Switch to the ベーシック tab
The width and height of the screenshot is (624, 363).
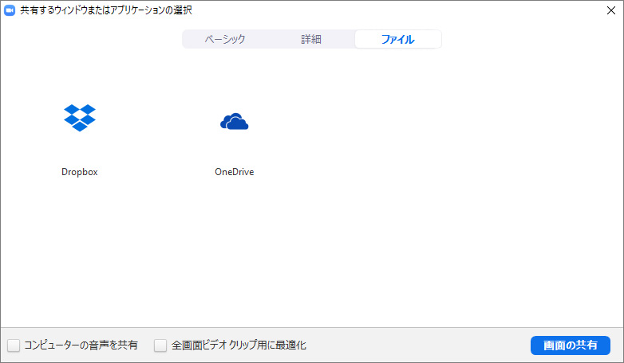[x=225, y=39]
